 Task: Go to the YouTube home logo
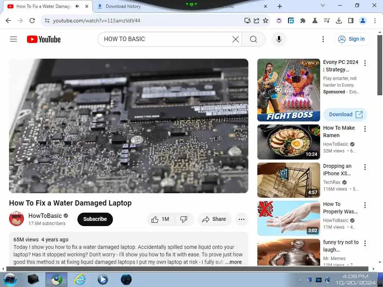(44, 39)
